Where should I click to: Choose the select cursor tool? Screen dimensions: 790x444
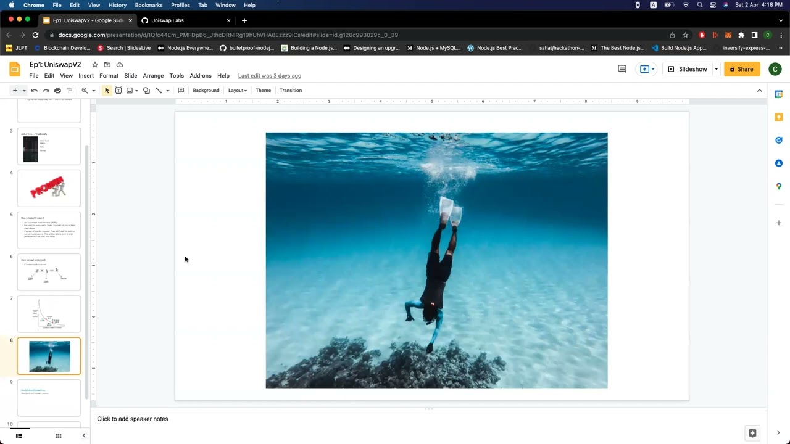click(107, 91)
